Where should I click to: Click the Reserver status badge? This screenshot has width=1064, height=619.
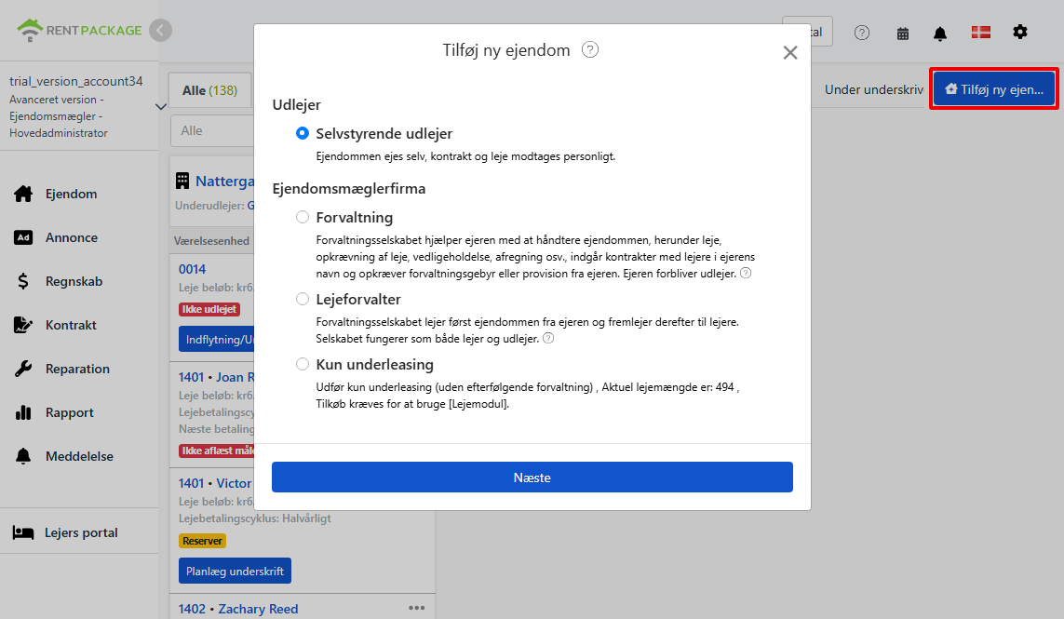coord(202,541)
